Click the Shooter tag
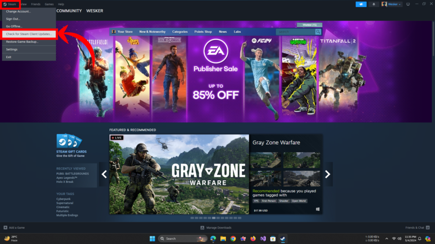 [x=284, y=201]
